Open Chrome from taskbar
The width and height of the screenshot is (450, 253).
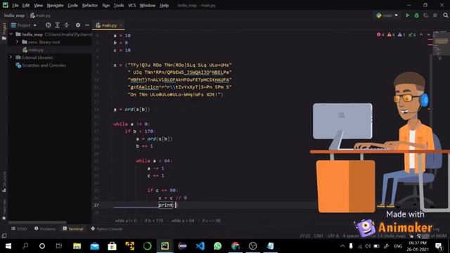click(236, 246)
